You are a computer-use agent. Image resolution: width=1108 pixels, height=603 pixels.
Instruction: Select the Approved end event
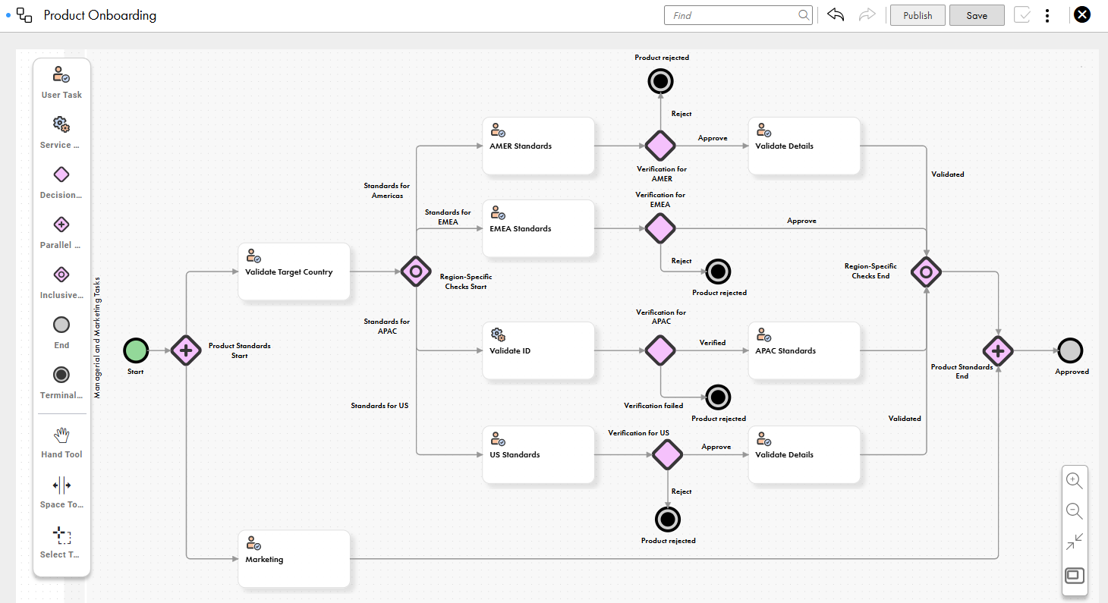[x=1070, y=350]
